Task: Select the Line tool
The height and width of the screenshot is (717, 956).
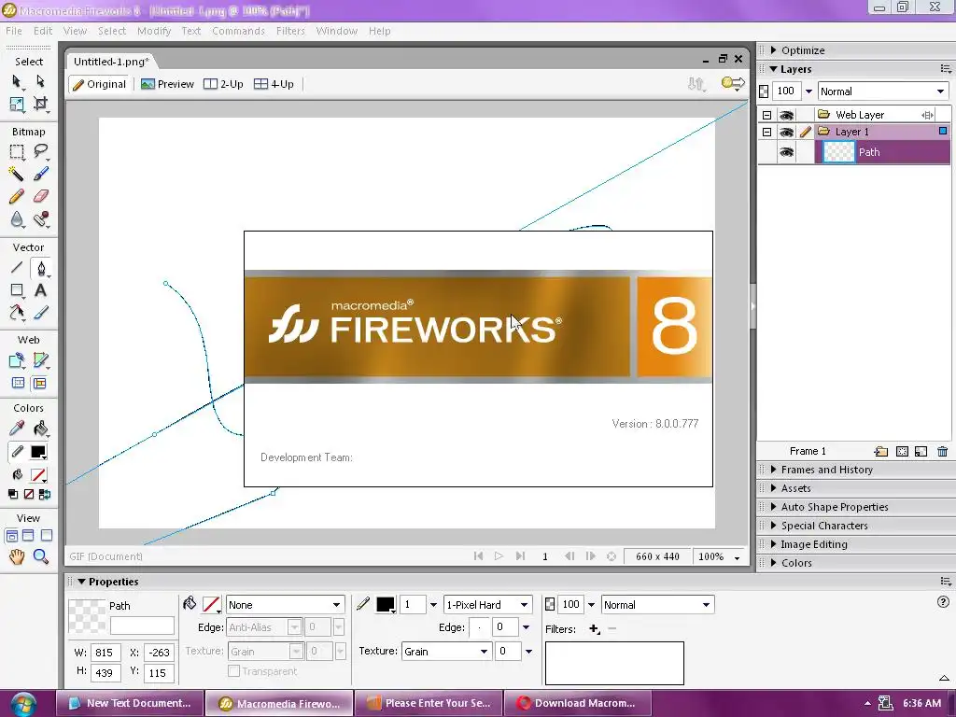Action: (x=17, y=268)
